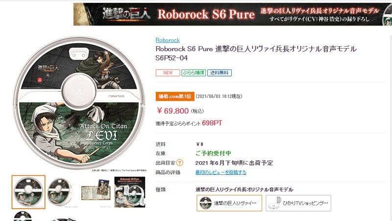Click the white vacuum icon in ひかりTV variant
392x221 pixels.
(274, 203)
